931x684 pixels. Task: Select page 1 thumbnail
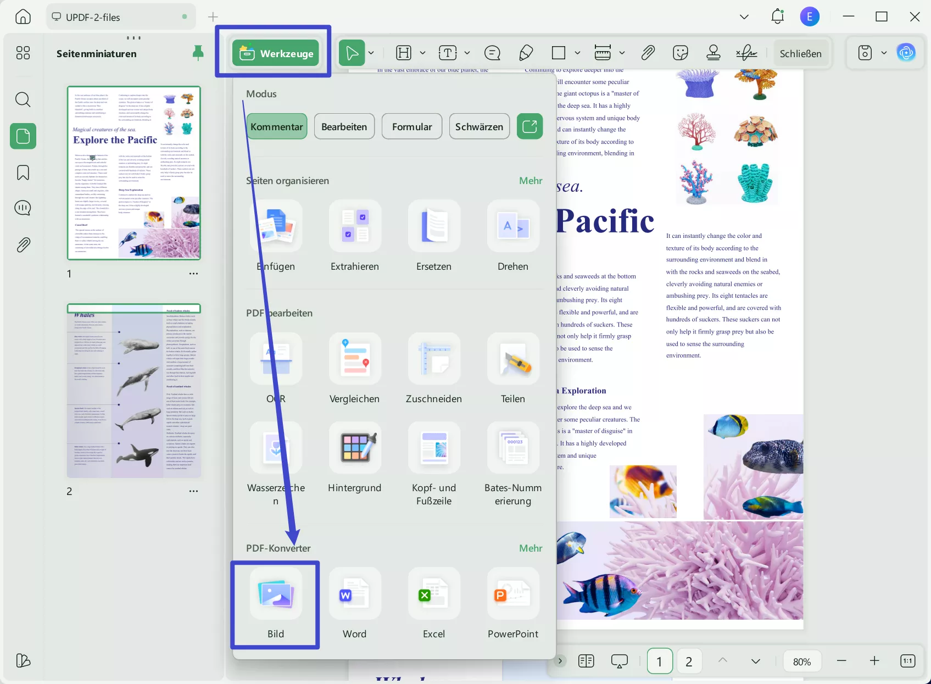point(134,173)
